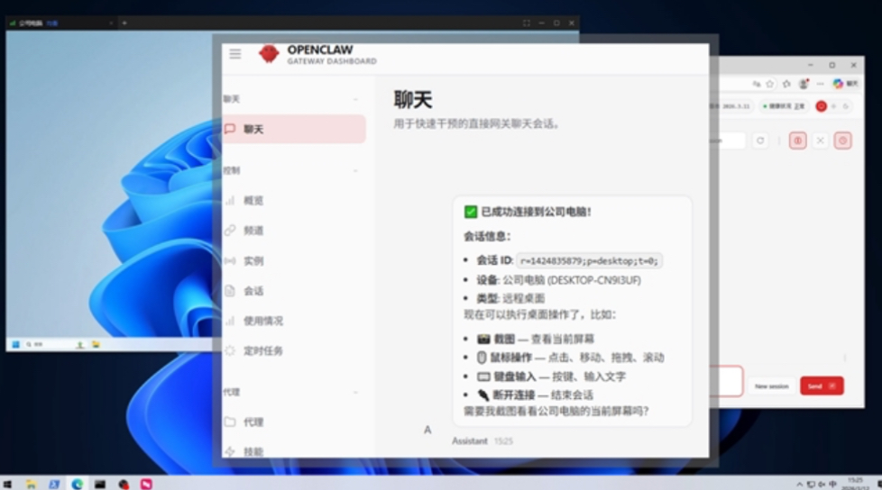
Task: Click the search box in remote desktop taskbar
Action: pyautogui.click(x=41, y=344)
